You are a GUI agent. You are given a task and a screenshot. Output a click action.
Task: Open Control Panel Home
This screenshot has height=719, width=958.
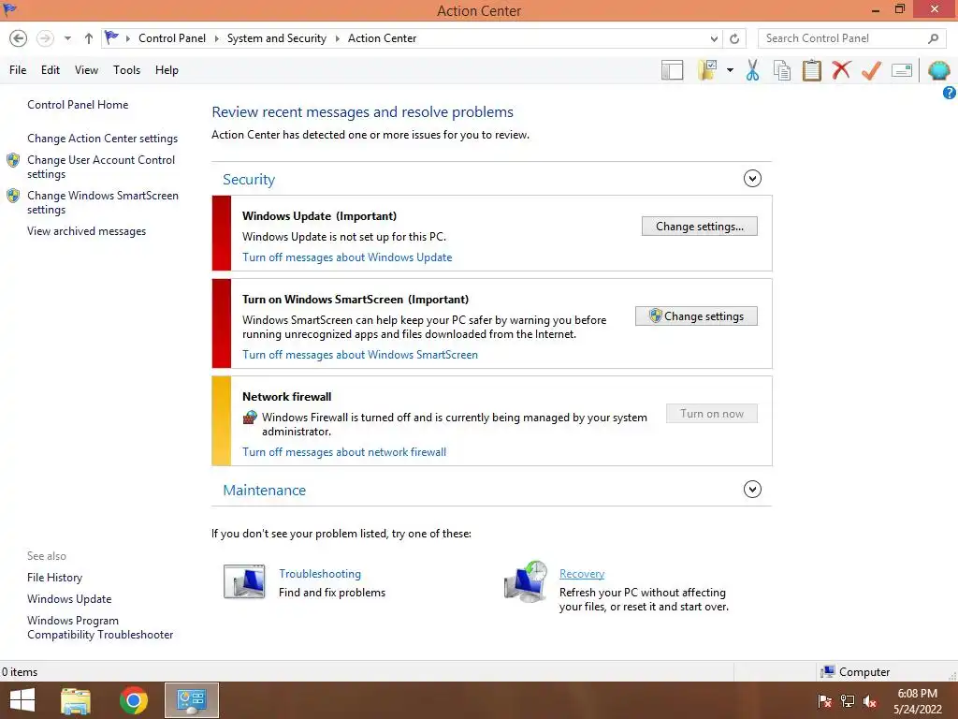pyautogui.click(x=78, y=105)
